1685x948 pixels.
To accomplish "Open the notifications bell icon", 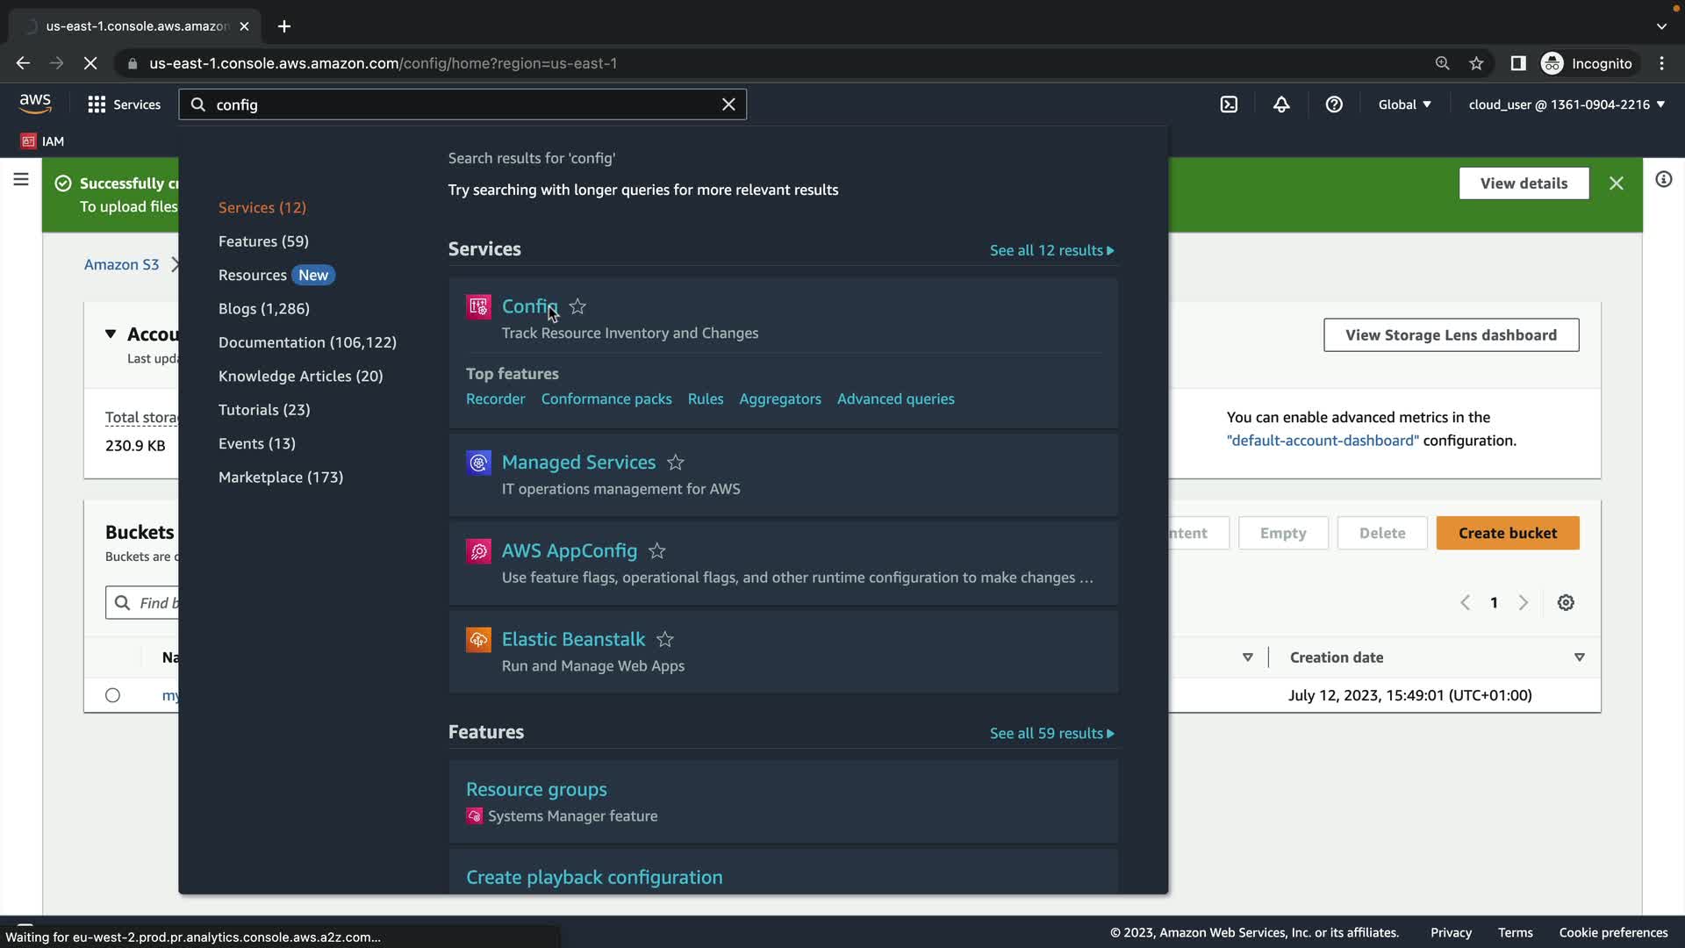I will point(1281,104).
